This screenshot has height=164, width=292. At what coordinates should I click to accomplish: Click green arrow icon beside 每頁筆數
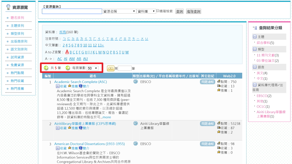click(x=68, y=68)
